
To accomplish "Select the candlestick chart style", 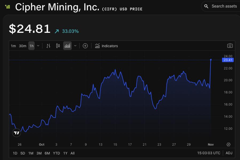I will click(58, 46).
